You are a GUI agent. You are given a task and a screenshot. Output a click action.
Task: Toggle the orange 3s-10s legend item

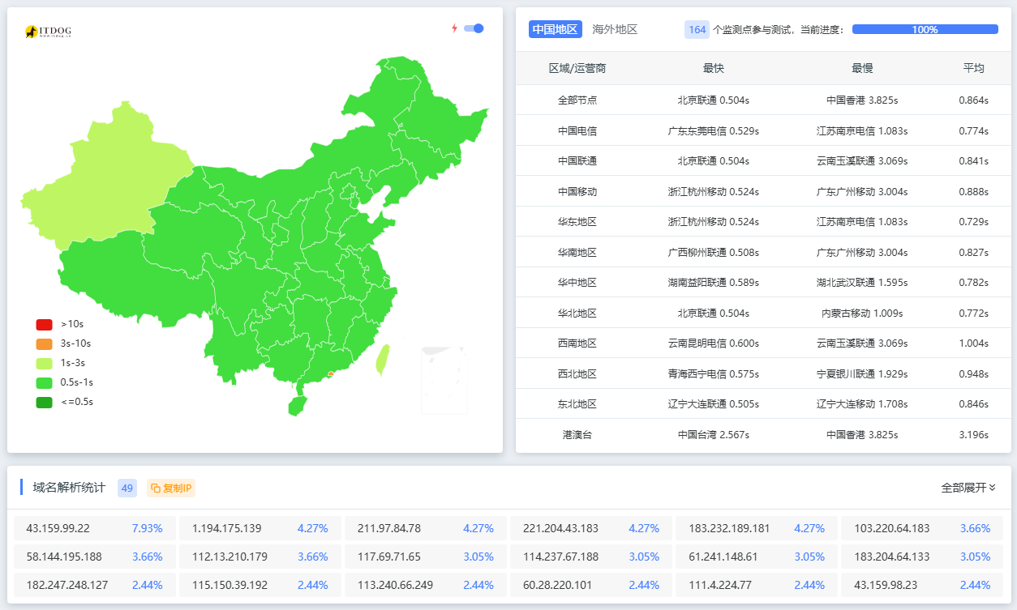44,343
